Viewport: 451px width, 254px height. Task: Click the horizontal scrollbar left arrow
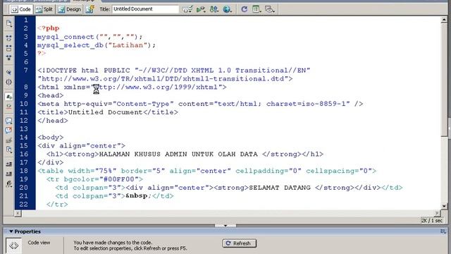click(x=18, y=213)
